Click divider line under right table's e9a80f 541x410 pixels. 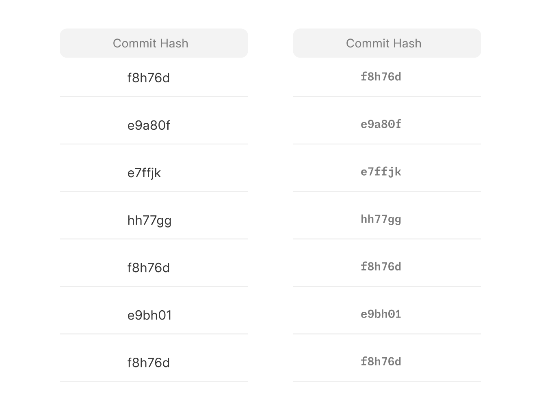tap(387, 144)
